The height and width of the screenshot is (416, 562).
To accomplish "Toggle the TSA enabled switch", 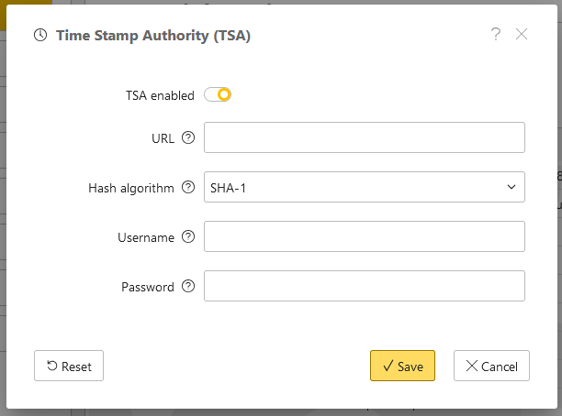I will click(x=218, y=94).
